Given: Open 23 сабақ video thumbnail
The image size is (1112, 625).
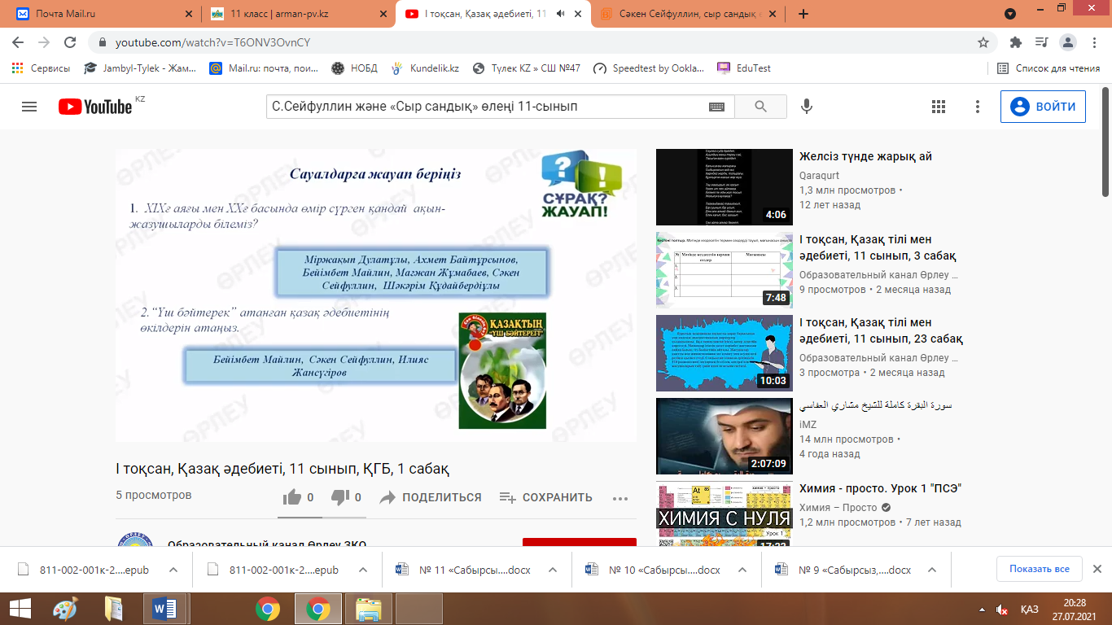Looking at the screenshot, I should (x=724, y=353).
